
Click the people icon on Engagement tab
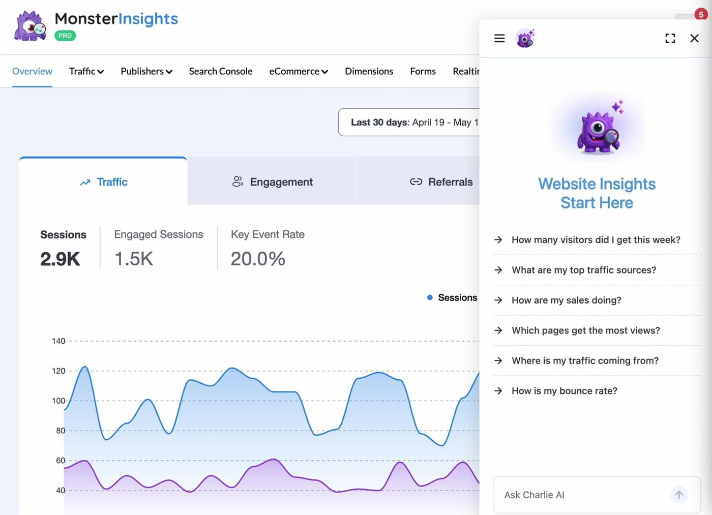(238, 181)
